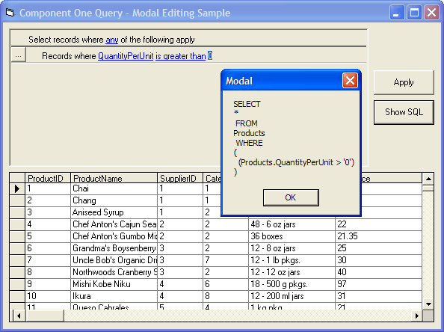Click the grid vertical scroll up arrow
The image size is (444, 332).
click(x=428, y=179)
